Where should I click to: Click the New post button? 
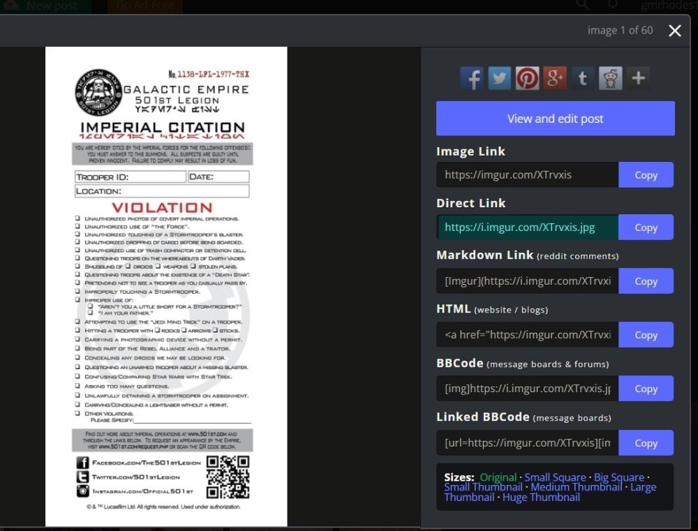(45, 6)
